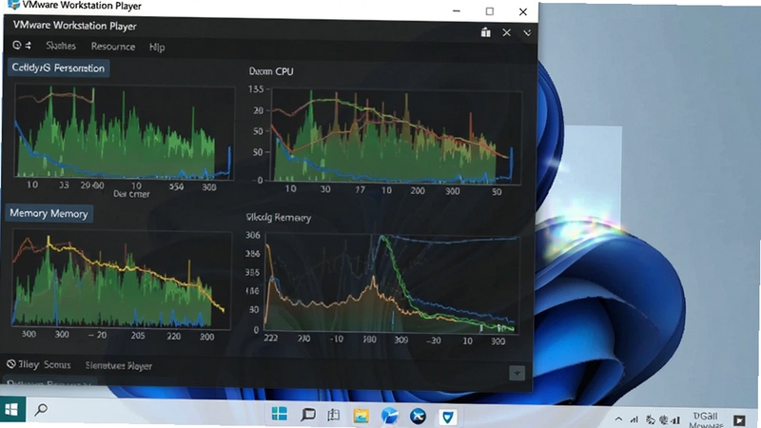Image resolution: width=761 pixels, height=428 pixels.
Task: Open the notification icon at taskbar far right
Action: pyautogui.click(x=740, y=420)
